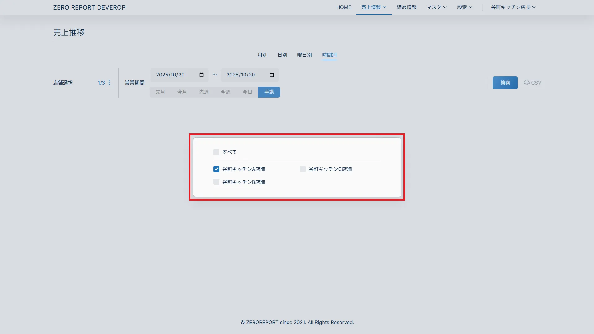Choose the 今日 period button
This screenshot has width=594, height=334.
[x=247, y=92]
